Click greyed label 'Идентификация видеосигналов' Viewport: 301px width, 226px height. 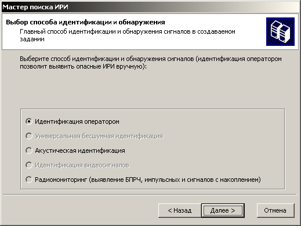[82, 165]
